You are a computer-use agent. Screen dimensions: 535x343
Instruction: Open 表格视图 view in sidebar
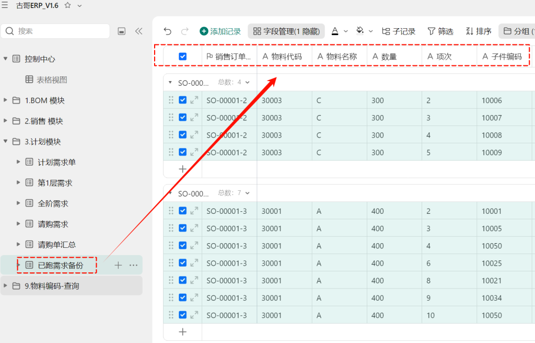(x=46, y=79)
